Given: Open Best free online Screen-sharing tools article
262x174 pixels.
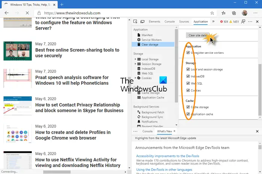Looking at the screenshot, I should [77, 53].
